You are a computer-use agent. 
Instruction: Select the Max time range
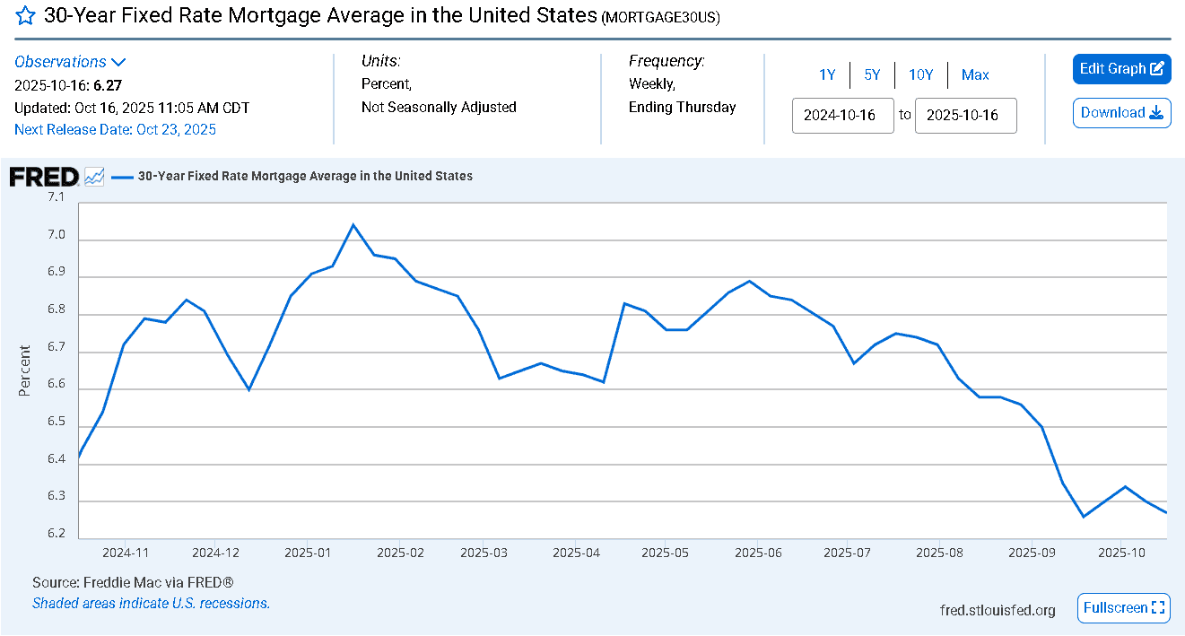975,75
